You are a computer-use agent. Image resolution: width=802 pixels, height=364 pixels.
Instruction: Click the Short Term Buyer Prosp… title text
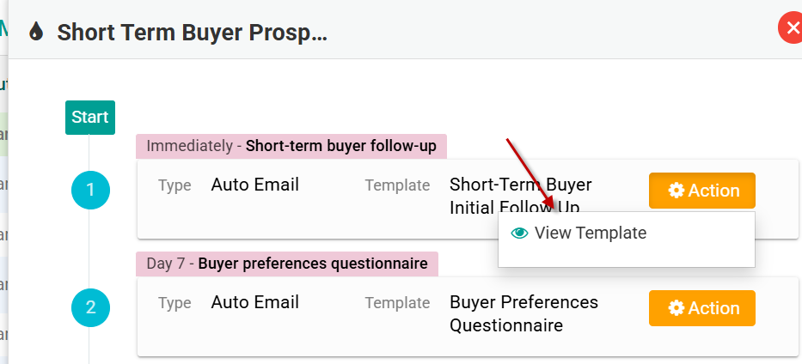click(x=193, y=33)
